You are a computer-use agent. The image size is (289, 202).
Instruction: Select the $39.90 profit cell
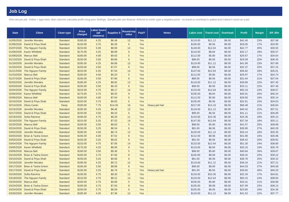(x=244, y=128)
